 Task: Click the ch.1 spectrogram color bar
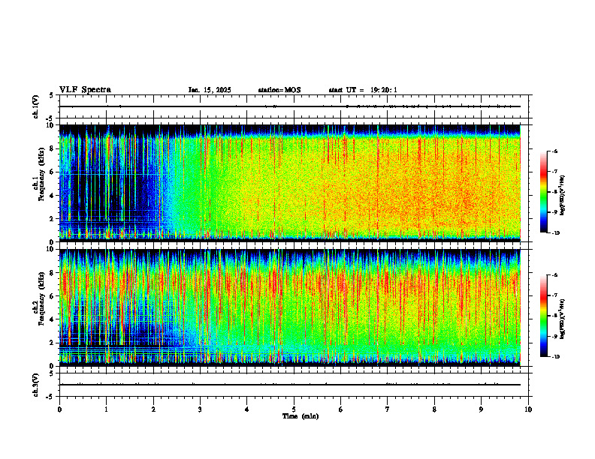[543, 192]
